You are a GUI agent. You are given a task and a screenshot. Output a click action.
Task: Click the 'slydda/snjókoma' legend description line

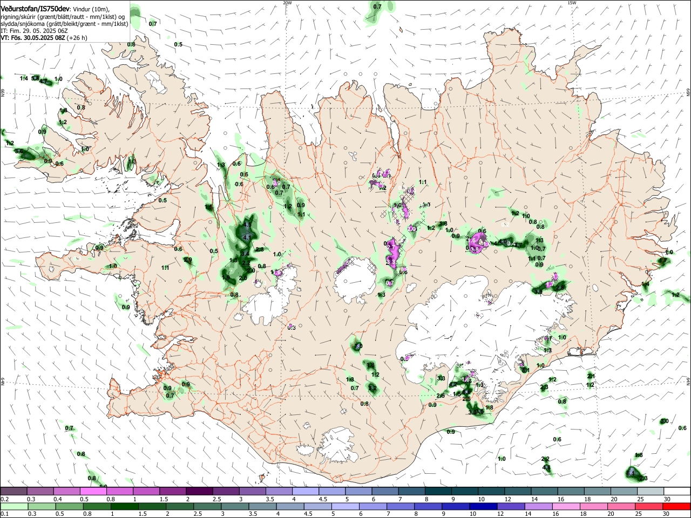click(x=64, y=24)
